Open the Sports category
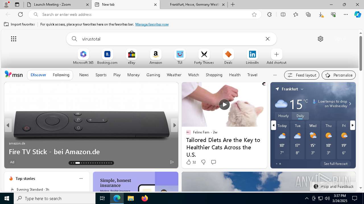 coord(101,75)
